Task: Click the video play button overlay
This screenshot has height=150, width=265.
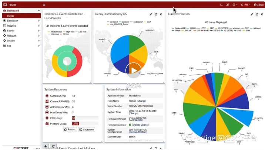Action: [133, 70]
